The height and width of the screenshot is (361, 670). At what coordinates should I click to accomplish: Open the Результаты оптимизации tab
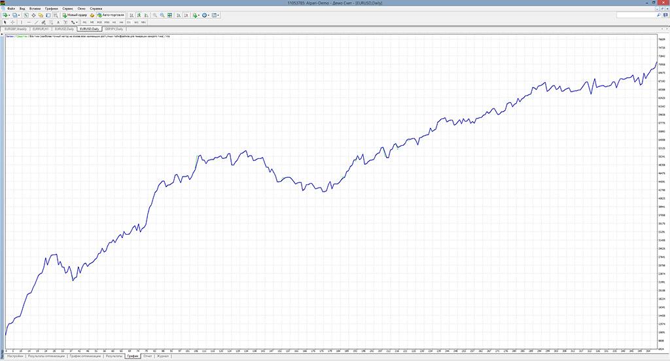coord(46,356)
